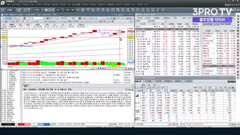240x135 pixels.
Task: Click red rising-count box in status bar
Action: click(x=21, y=124)
